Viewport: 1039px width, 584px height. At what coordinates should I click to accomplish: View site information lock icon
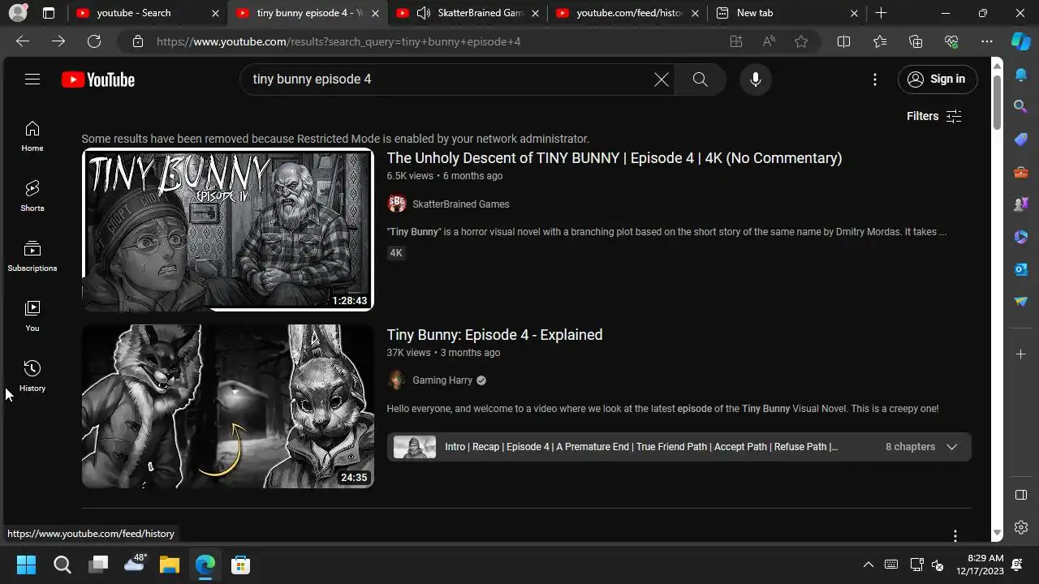click(x=138, y=41)
